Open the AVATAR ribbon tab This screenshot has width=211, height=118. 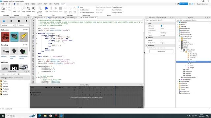tap(40, 4)
